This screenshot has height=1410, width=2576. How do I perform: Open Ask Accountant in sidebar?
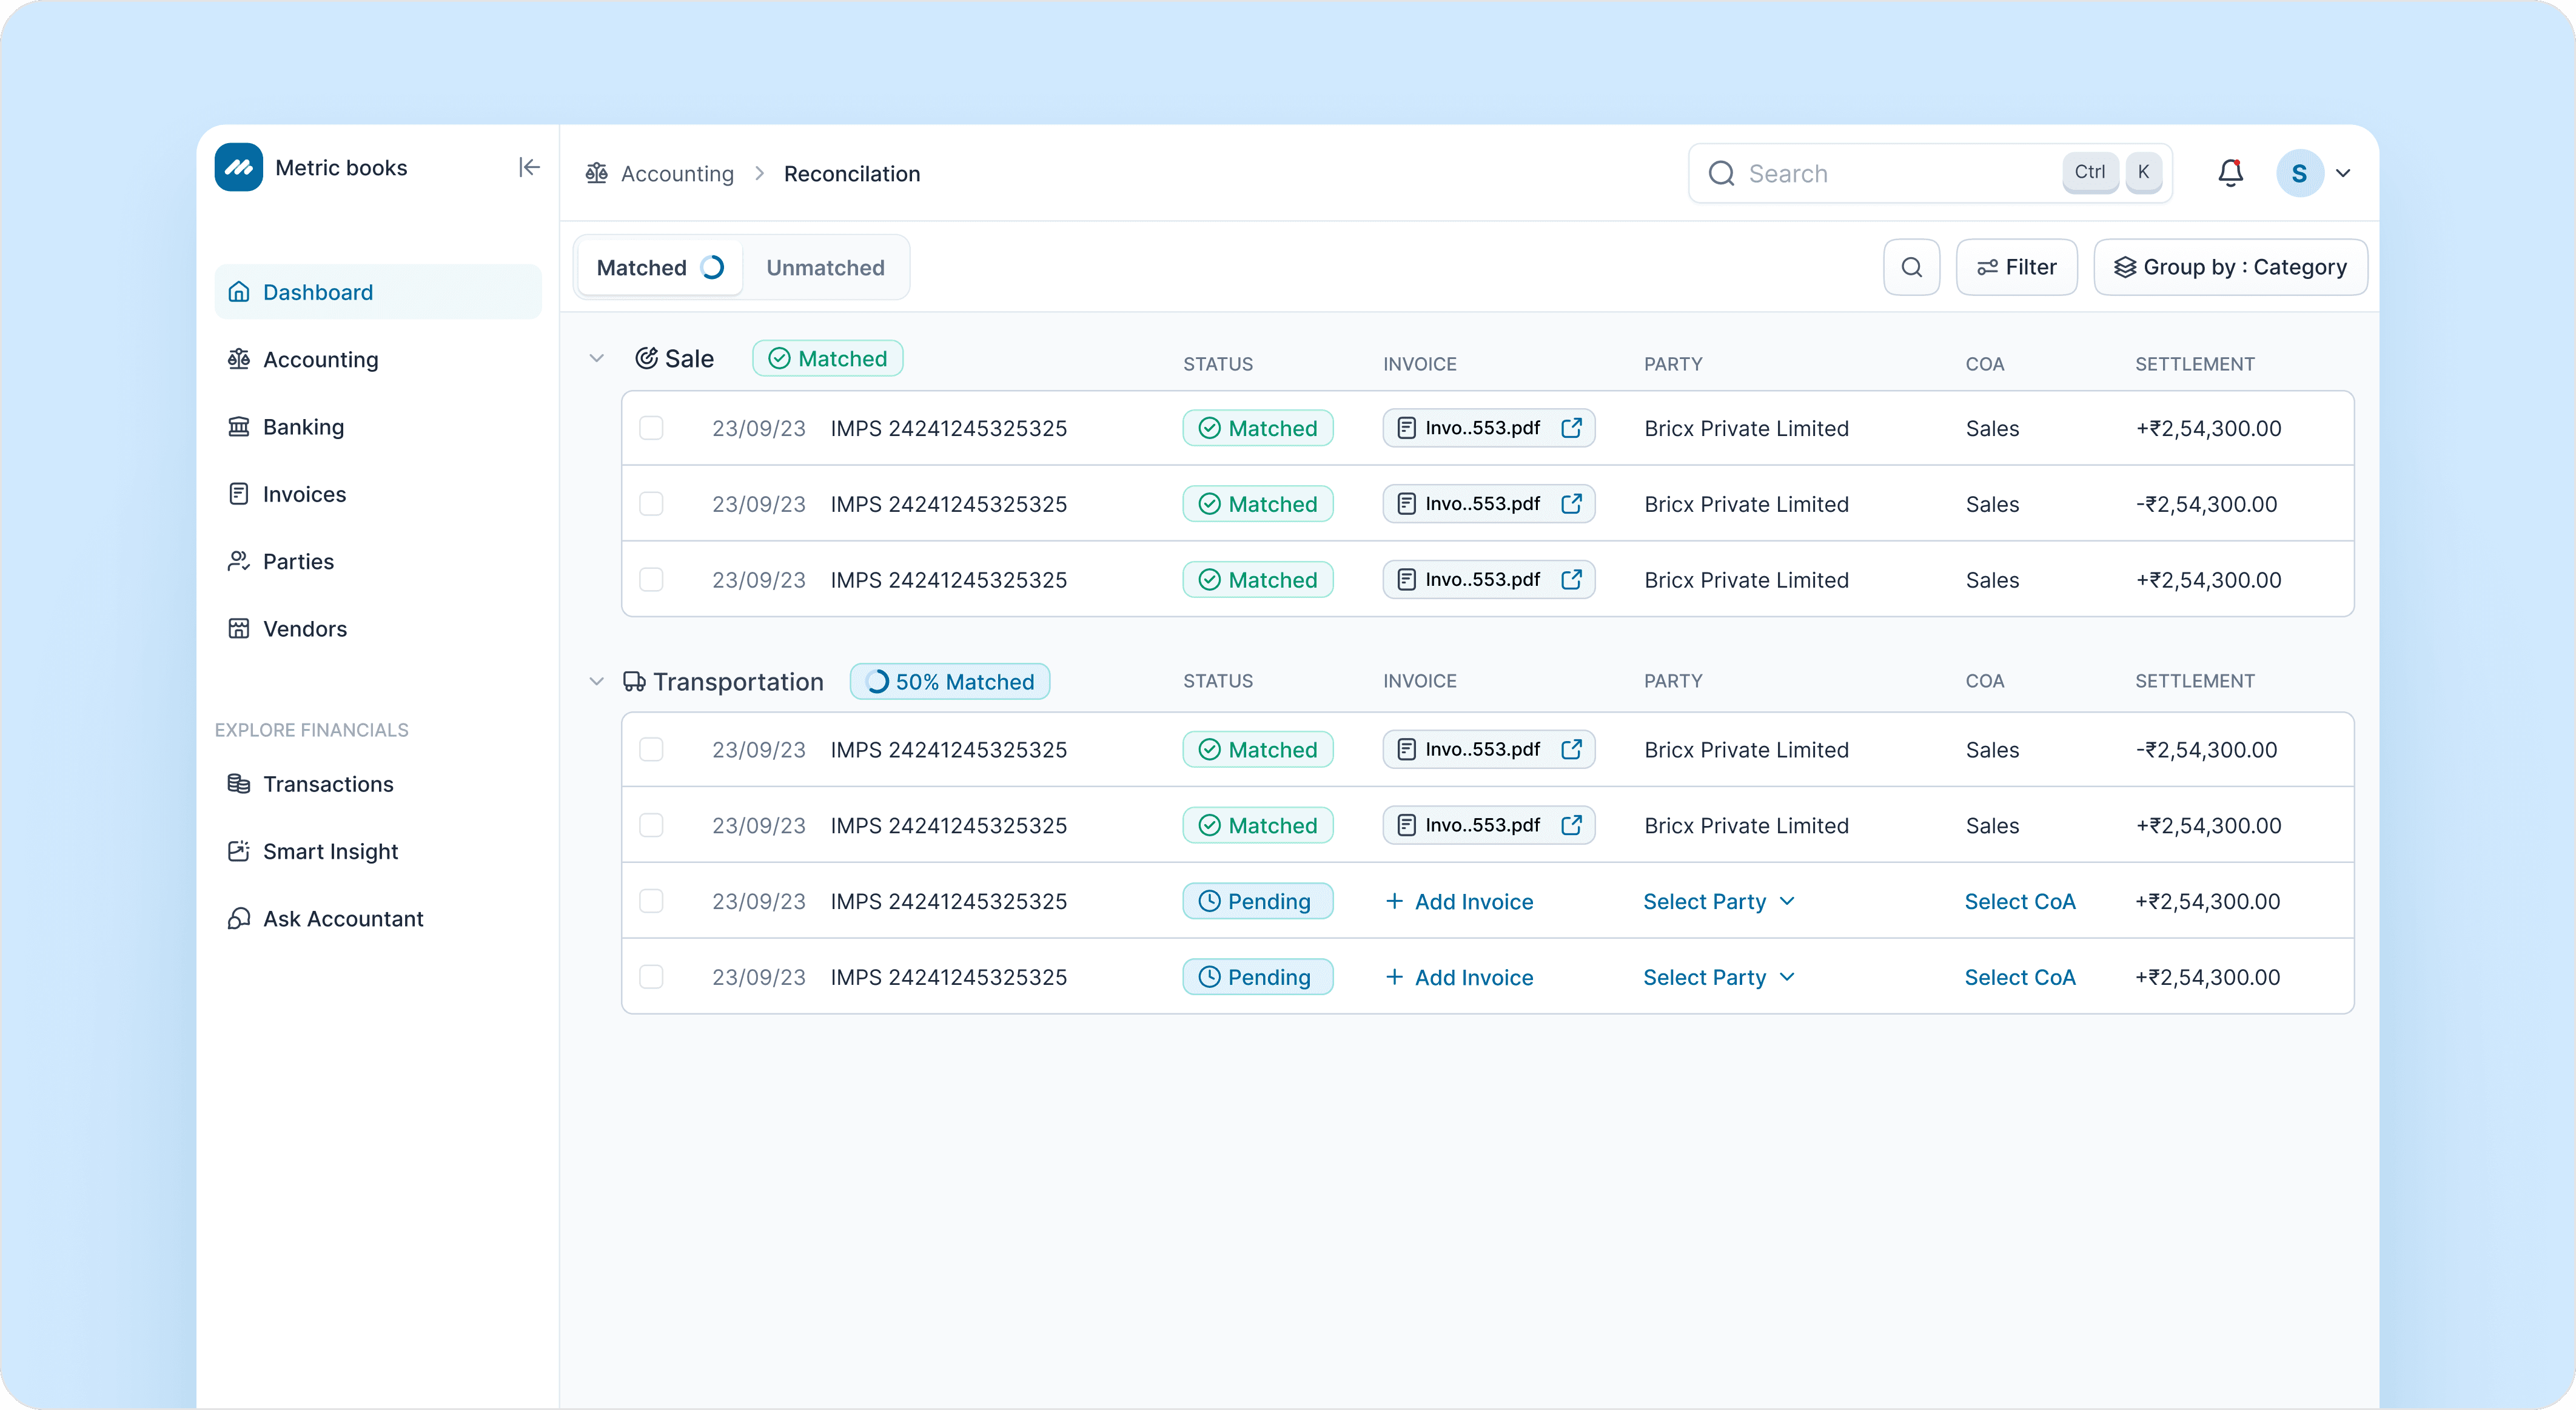click(x=343, y=918)
